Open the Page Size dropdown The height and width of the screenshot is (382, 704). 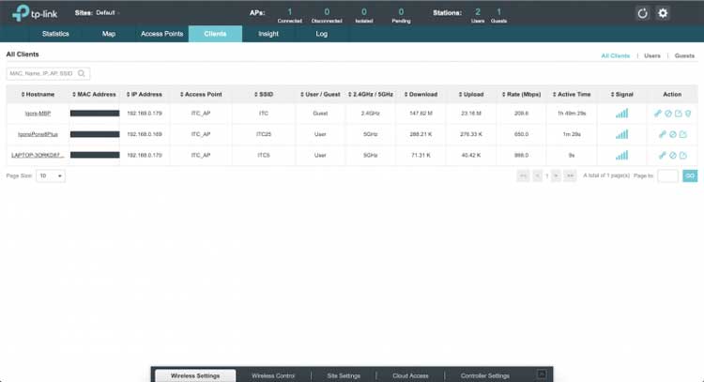tap(51, 176)
